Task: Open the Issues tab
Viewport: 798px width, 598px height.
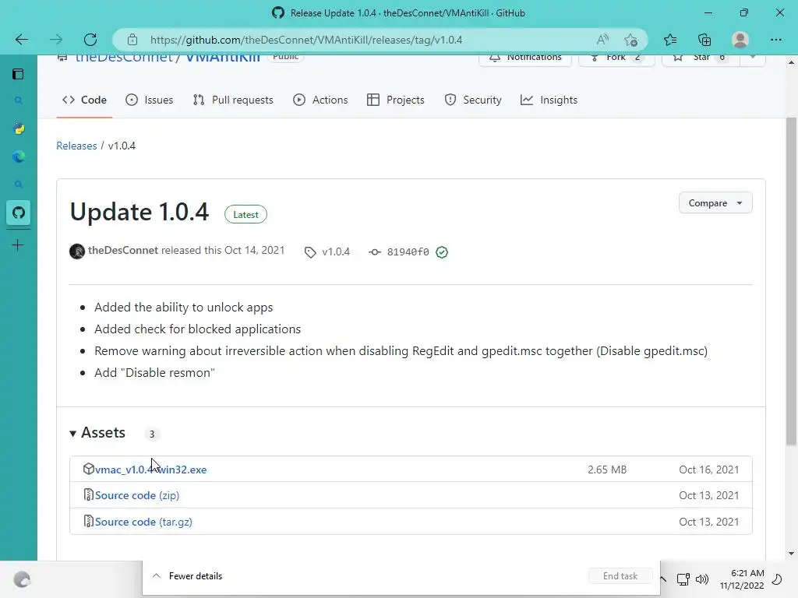Action: [150, 100]
